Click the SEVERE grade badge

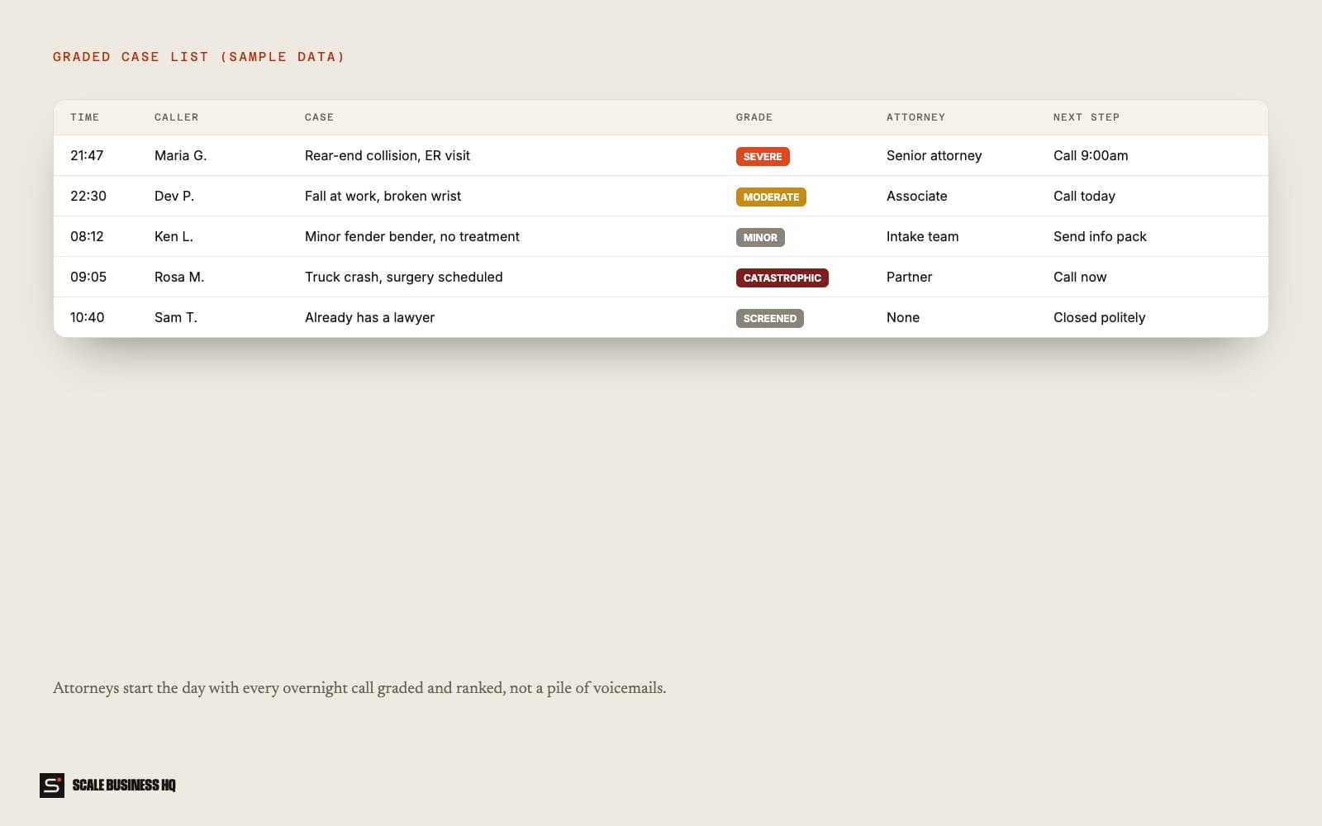763,156
